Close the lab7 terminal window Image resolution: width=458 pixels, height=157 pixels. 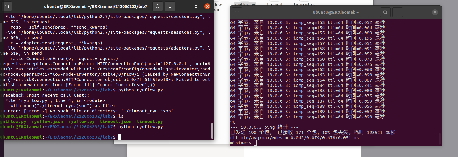pyautogui.click(x=207, y=6)
